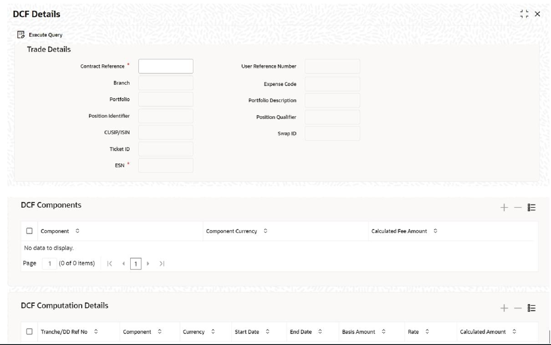Screen dimensions: 551x345
Task: Click the Position Qualifier field
Action: click(x=332, y=117)
